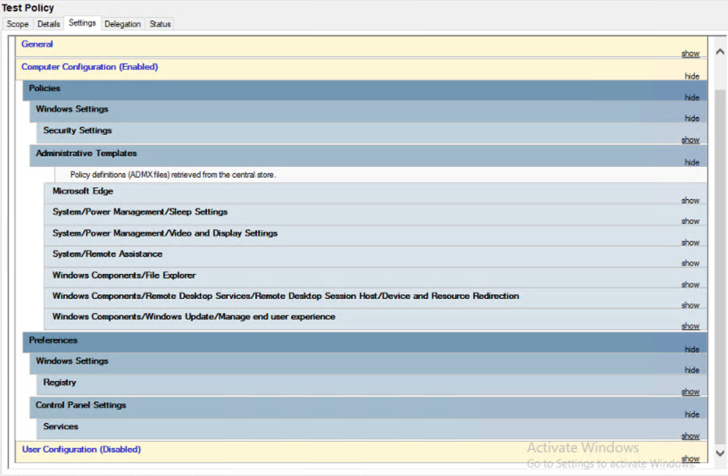Show the General section settings
Screen dimensions: 728x476
pyautogui.click(x=690, y=54)
